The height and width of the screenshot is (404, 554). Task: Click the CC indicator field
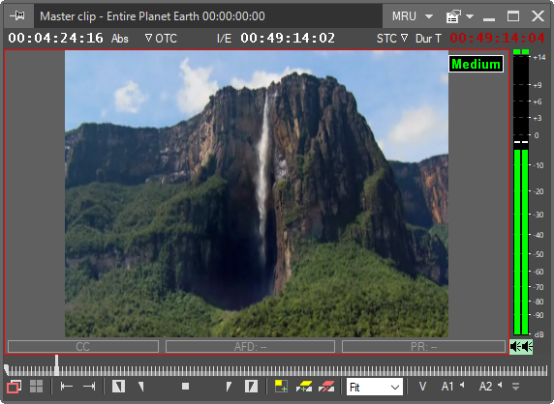[x=83, y=347]
